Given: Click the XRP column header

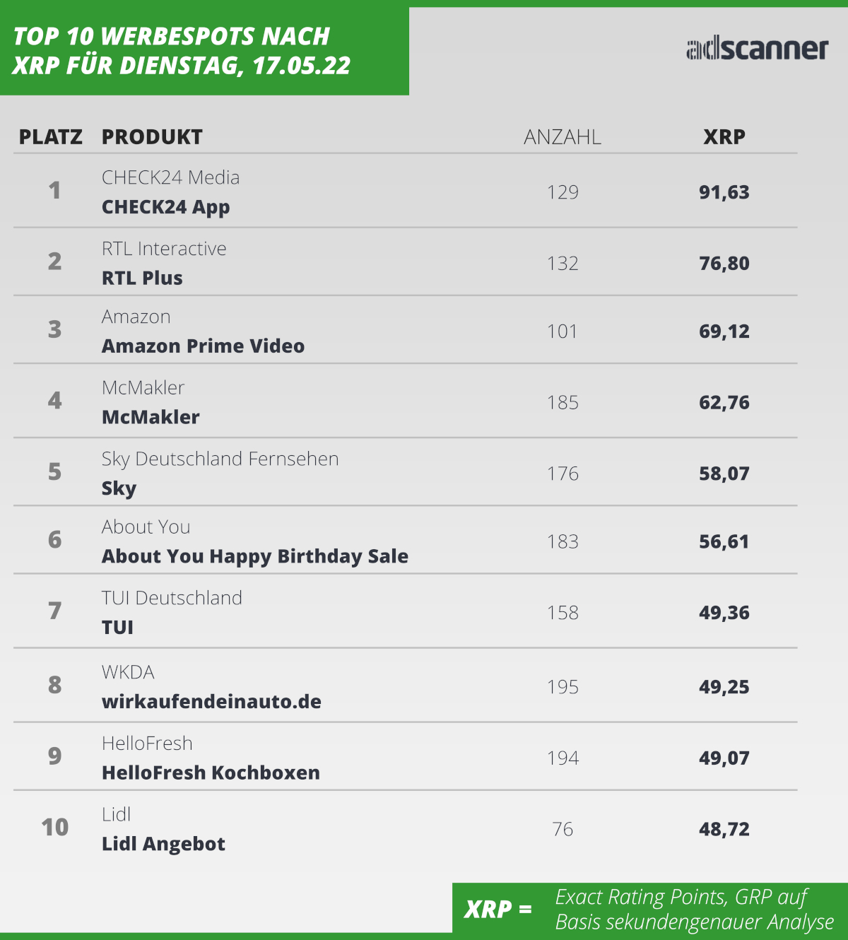Looking at the screenshot, I should click(724, 137).
